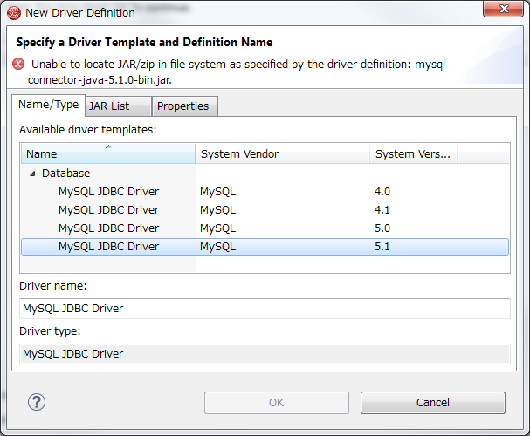530x436 pixels.
Task: Click the version 5.0 cell
Action: point(382,228)
